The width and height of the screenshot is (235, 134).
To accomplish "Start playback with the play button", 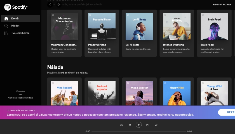I will coord(139,125).
